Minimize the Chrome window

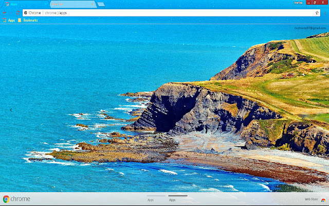pyautogui.click(x=309, y=3)
